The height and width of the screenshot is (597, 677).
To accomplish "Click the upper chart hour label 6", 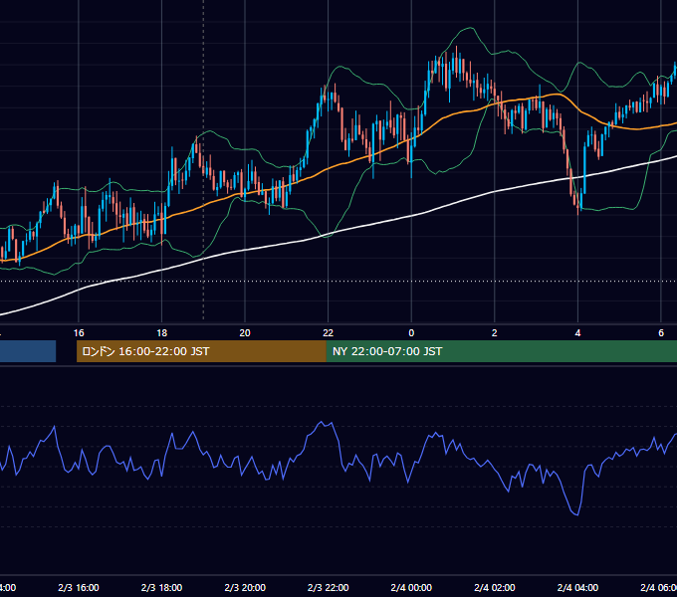I will coord(661,333).
